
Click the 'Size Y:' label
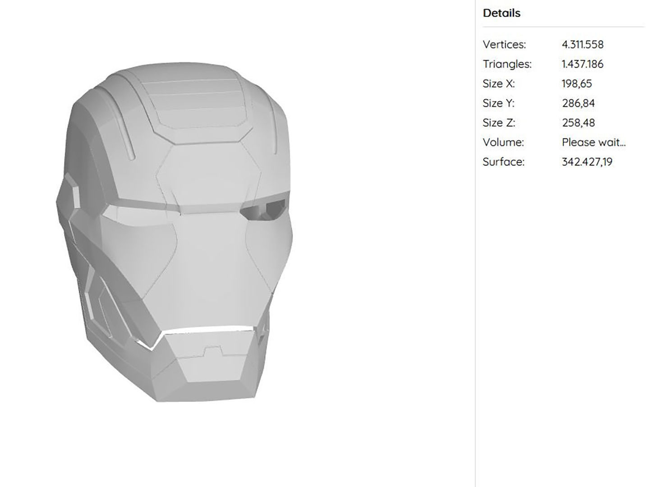(x=498, y=103)
